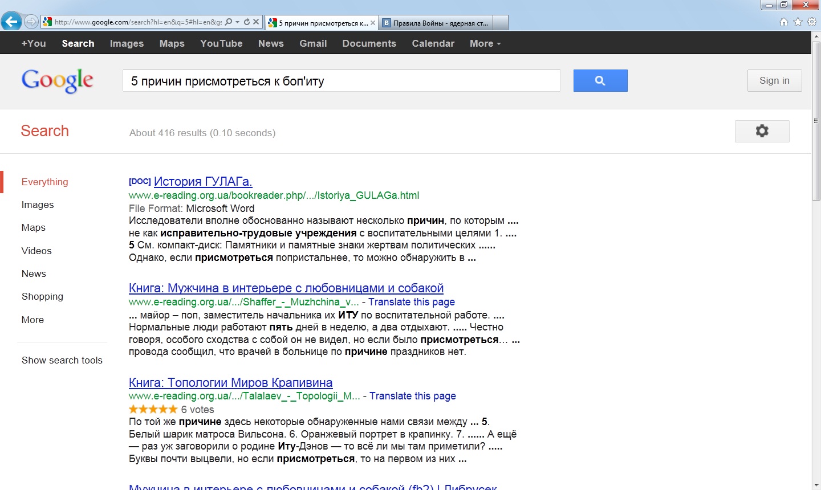Click the scrollbar up arrow
The height and width of the screenshot is (490, 821).
click(x=816, y=37)
